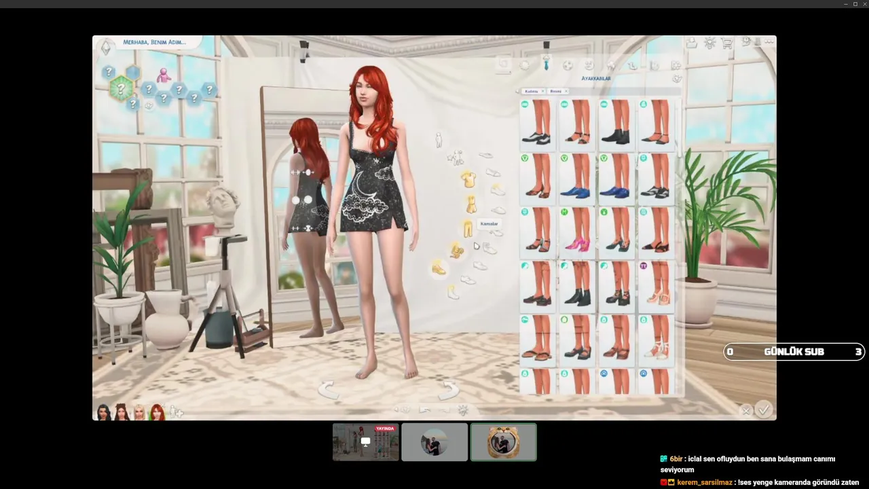Open the pets/paw category icon at row end
869x489 pixels.
coord(676,66)
